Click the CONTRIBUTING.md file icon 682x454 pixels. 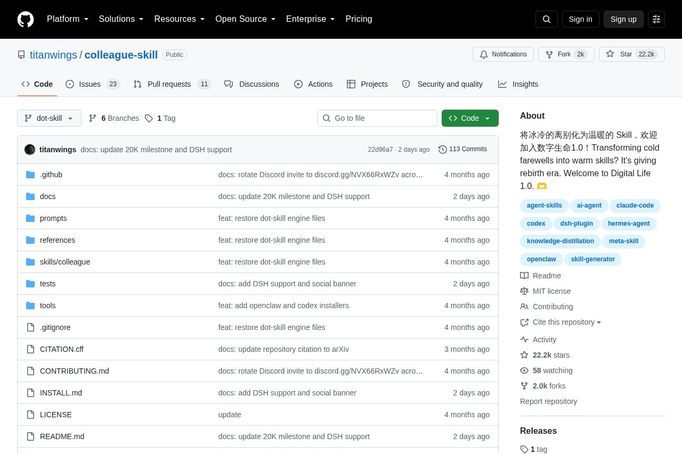coord(30,371)
